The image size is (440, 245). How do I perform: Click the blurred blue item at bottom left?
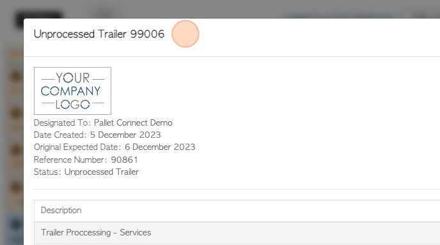pos(15,224)
